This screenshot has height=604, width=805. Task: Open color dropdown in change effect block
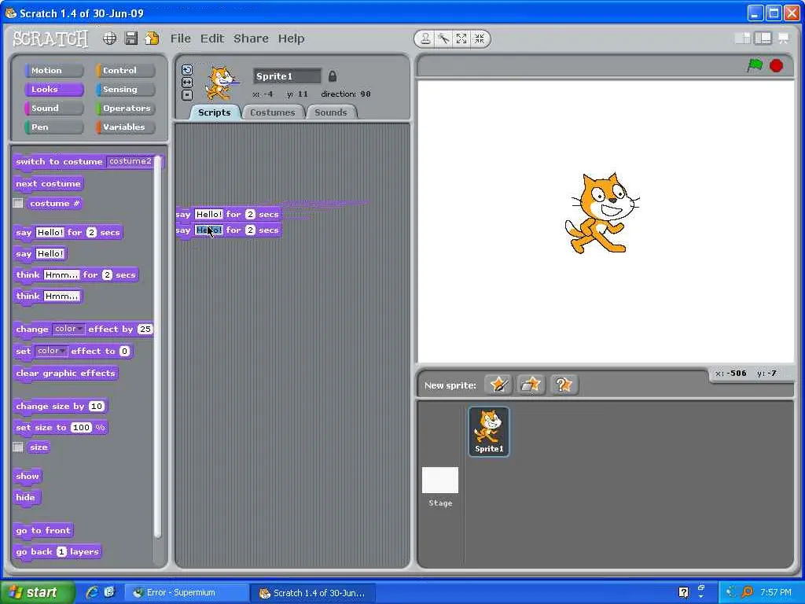(68, 329)
